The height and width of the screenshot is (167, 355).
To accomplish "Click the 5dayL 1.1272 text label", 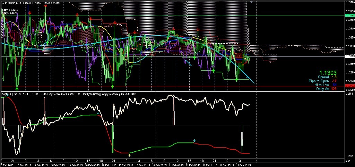I will click(10, 13).
